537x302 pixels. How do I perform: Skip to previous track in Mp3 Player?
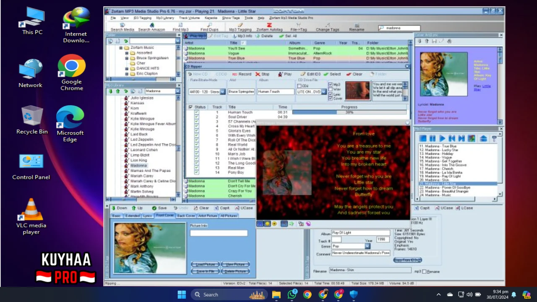(452, 138)
